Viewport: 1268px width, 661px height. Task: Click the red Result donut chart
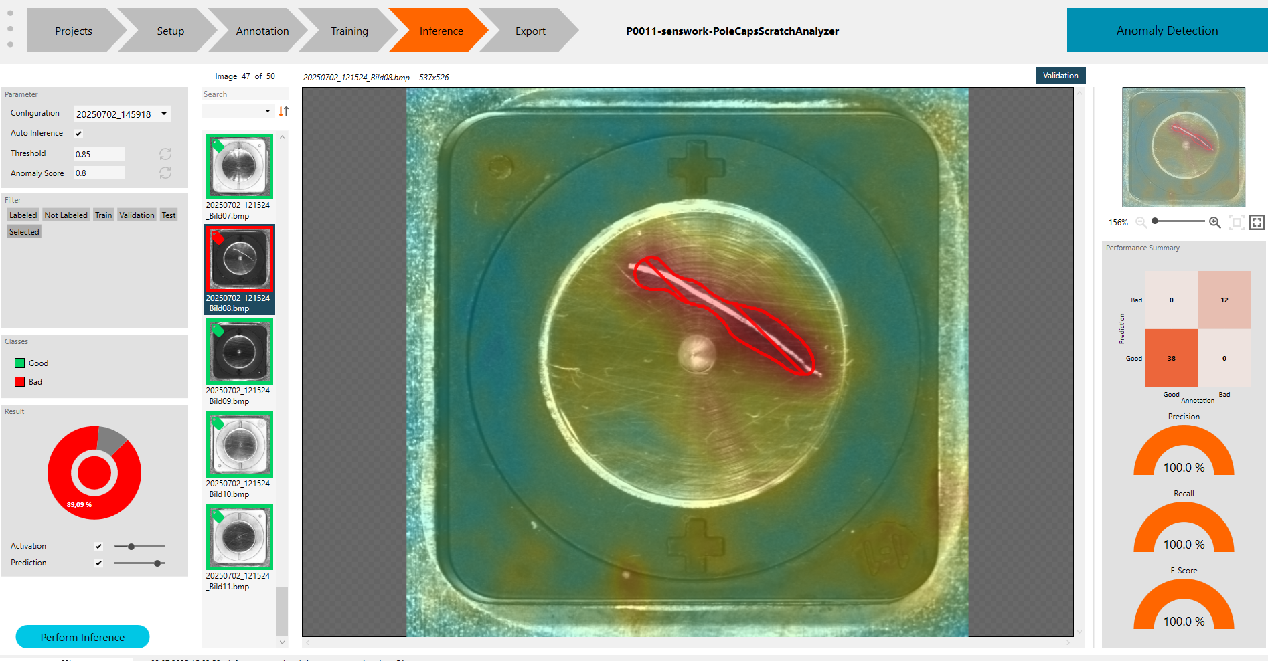(x=94, y=473)
